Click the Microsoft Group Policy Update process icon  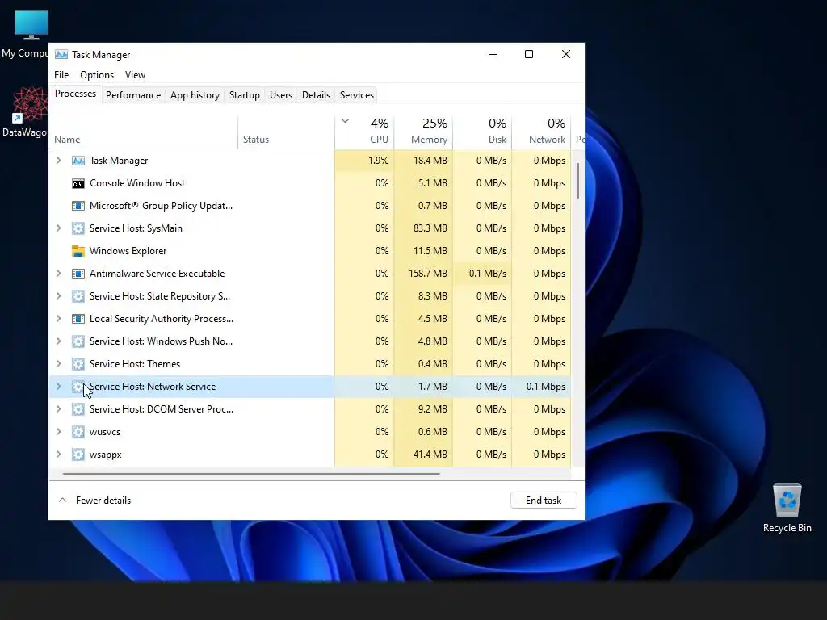point(78,206)
